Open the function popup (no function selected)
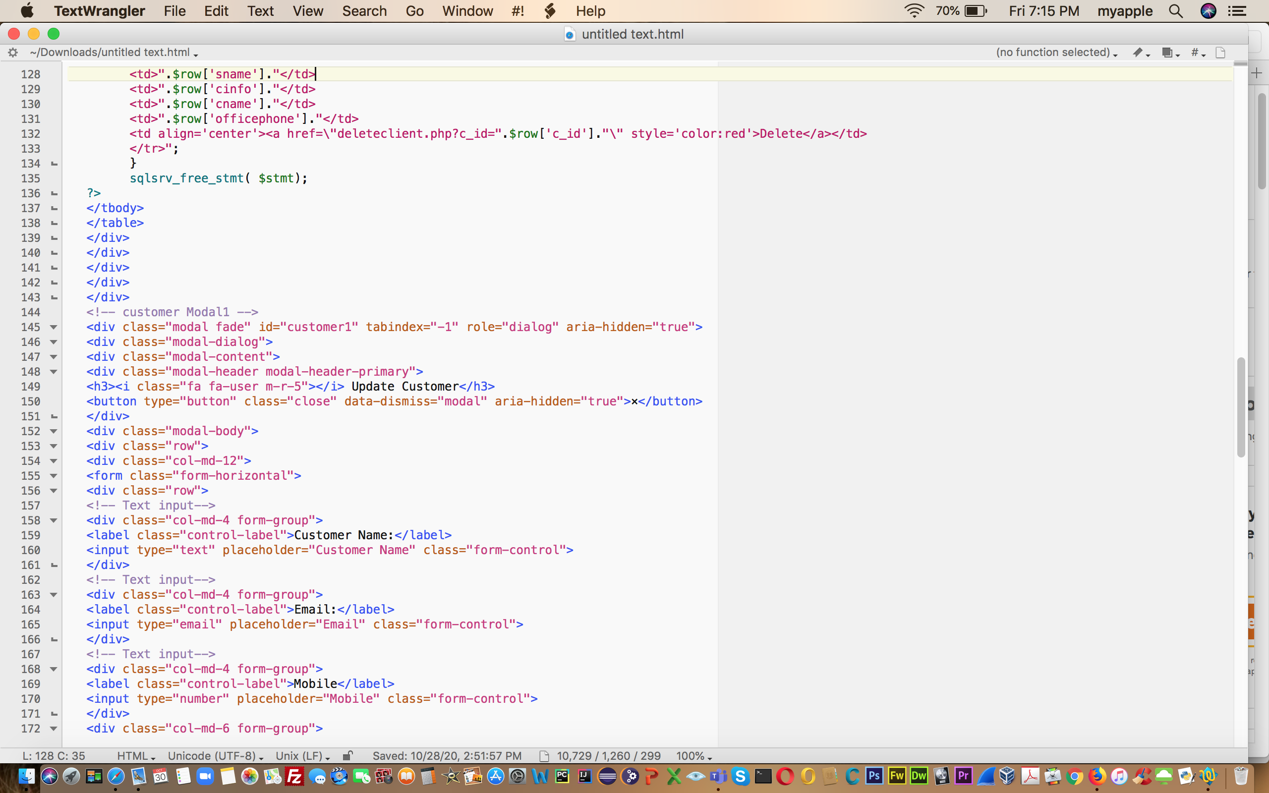1269x793 pixels. click(x=1057, y=53)
